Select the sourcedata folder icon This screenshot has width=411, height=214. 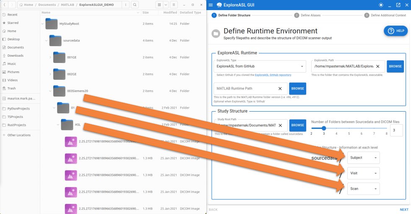pos(55,40)
